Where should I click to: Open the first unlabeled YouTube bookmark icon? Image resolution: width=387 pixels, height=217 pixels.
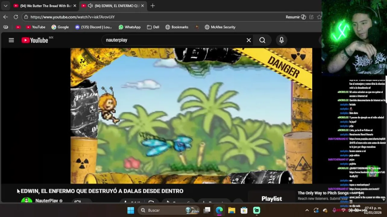coord(18,27)
